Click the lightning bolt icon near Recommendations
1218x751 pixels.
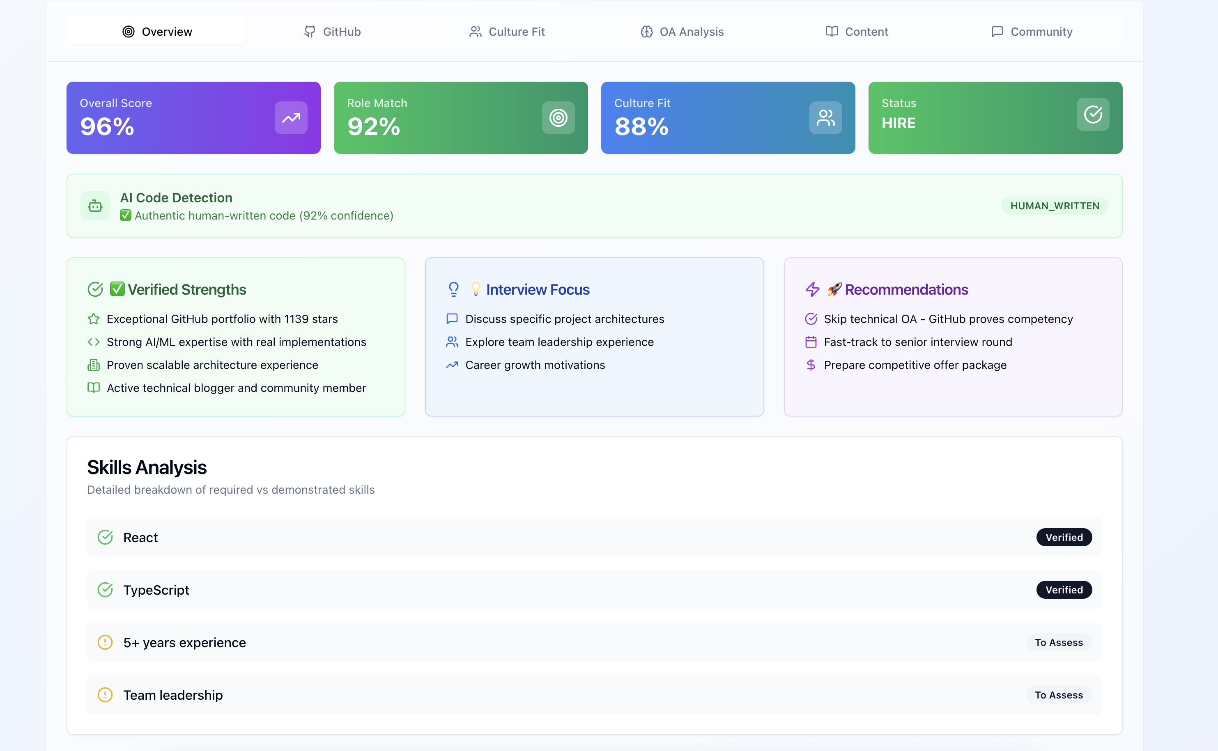point(813,290)
